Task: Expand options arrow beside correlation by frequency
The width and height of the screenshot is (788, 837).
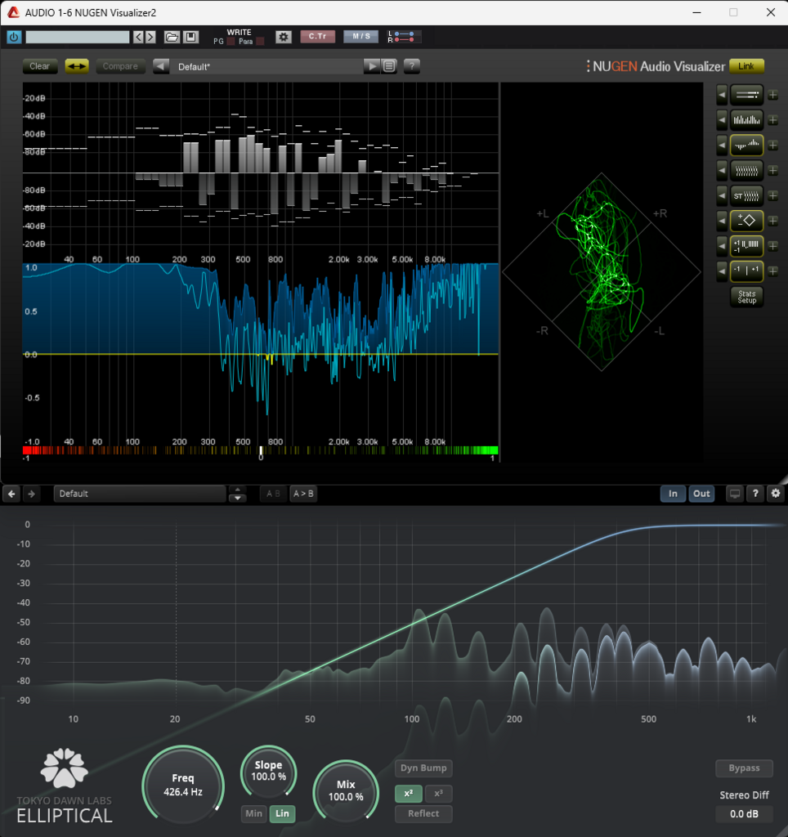Action: click(722, 245)
